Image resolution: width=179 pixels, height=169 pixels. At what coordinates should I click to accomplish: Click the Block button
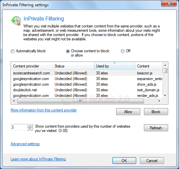[156, 111]
